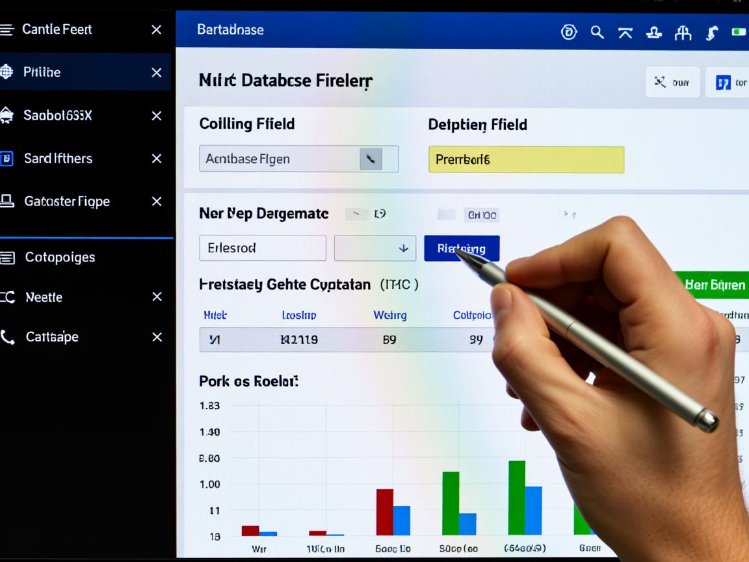749x562 pixels.
Task: Click the laptop icon beside Gatoster Fiope
Action: coord(7,201)
